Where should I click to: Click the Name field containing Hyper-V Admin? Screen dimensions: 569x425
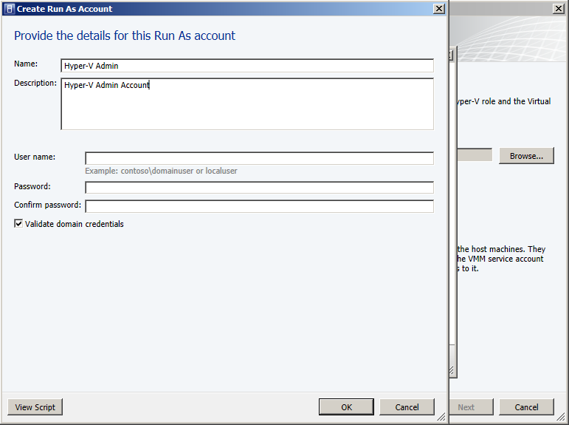coord(247,66)
